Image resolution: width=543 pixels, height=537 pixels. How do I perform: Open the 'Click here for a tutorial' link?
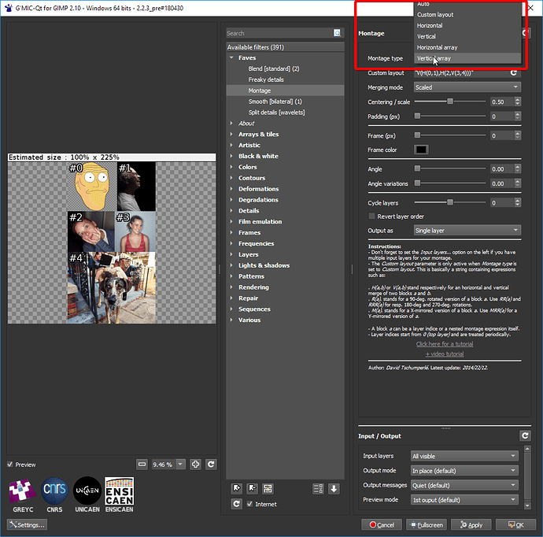pos(445,344)
